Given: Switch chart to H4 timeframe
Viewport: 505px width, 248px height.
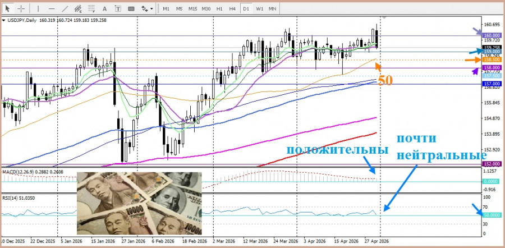Looking at the screenshot, I should click(x=232, y=8).
